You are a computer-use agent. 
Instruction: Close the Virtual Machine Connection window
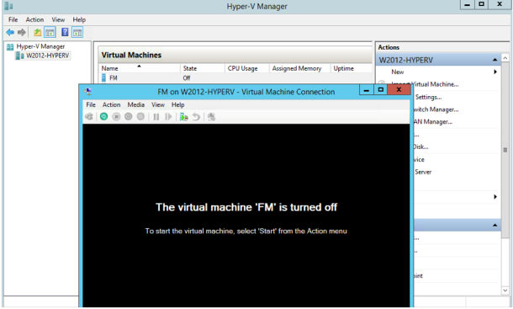(x=399, y=89)
